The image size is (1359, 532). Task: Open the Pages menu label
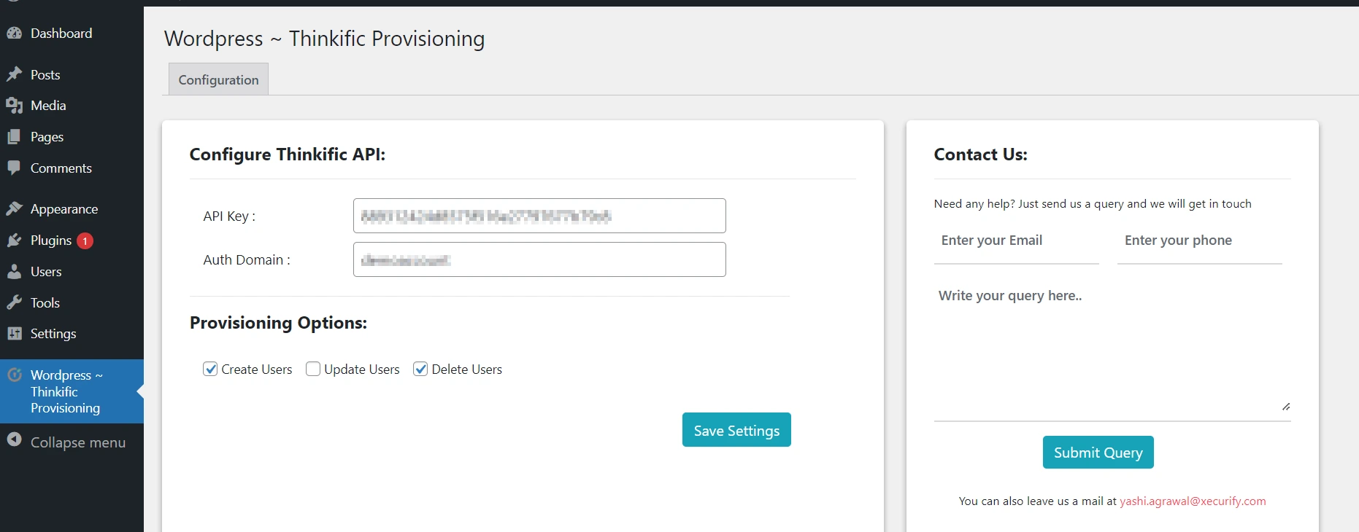point(47,137)
